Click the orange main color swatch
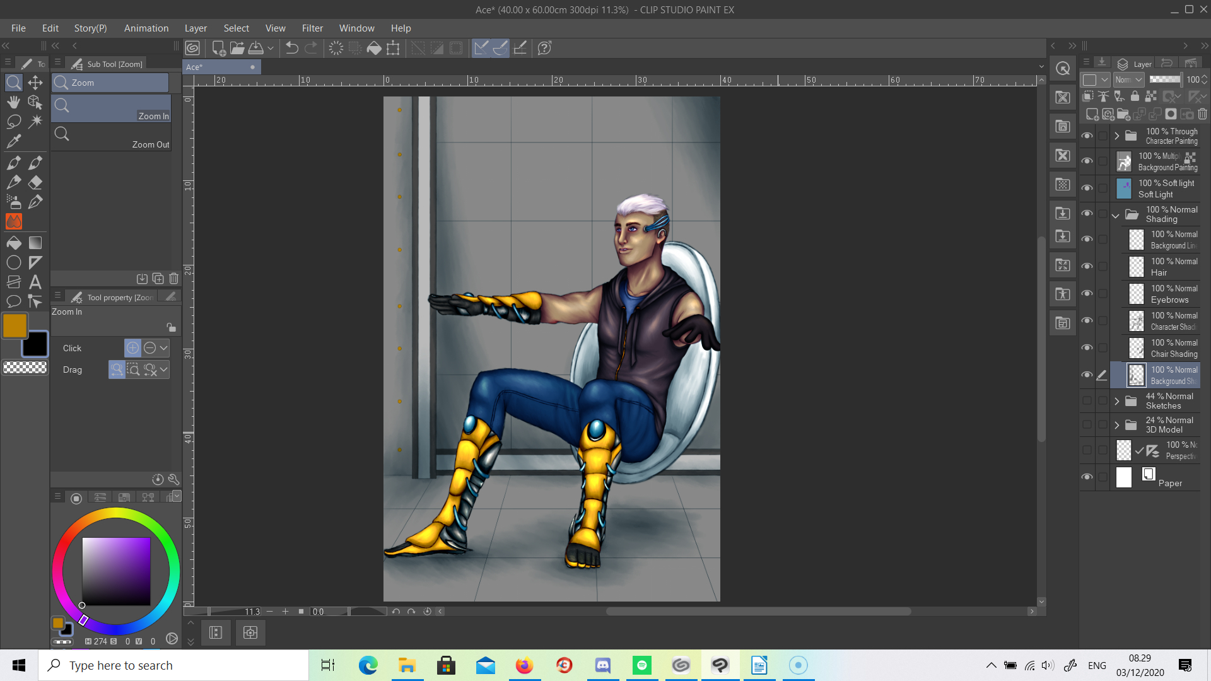This screenshot has width=1211, height=681. (x=15, y=325)
